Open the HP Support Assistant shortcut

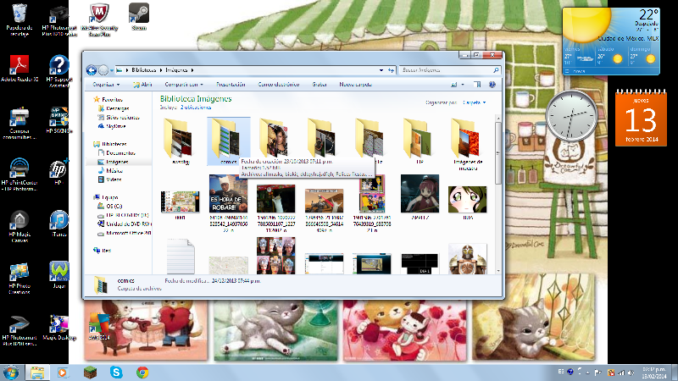[59, 71]
